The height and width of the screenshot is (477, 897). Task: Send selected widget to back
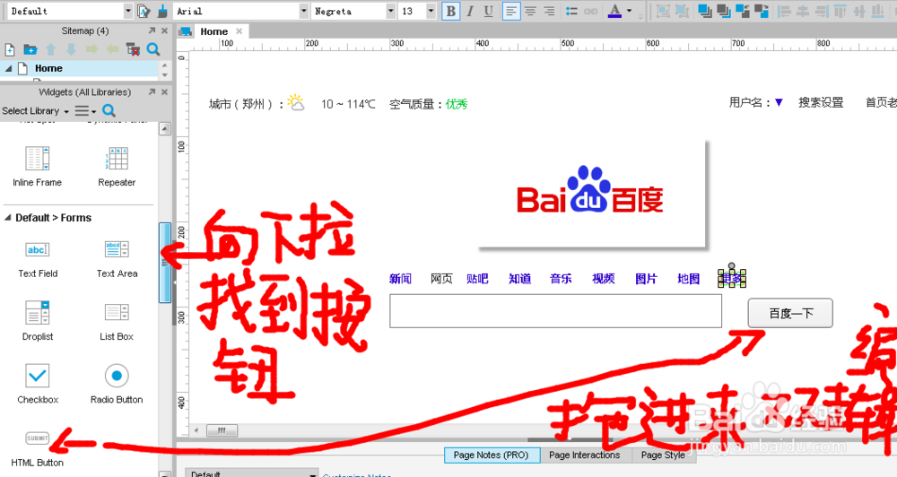[x=724, y=11]
